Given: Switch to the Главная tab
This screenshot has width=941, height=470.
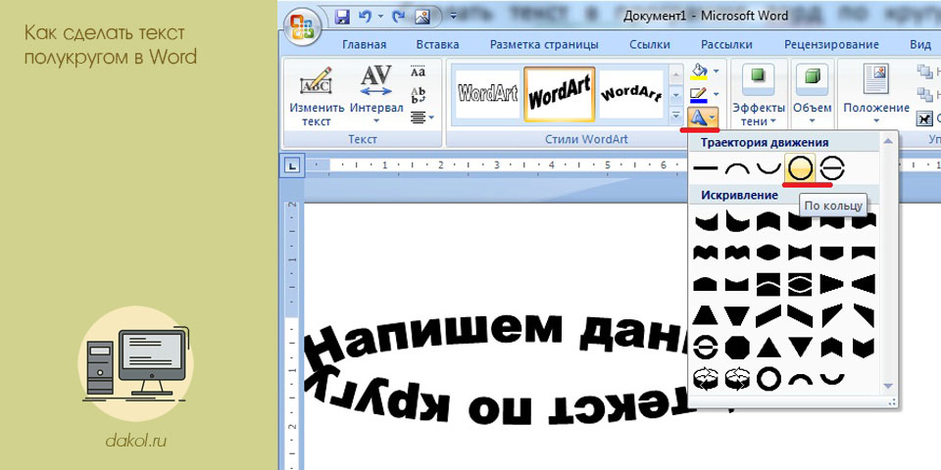Looking at the screenshot, I should point(365,44).
